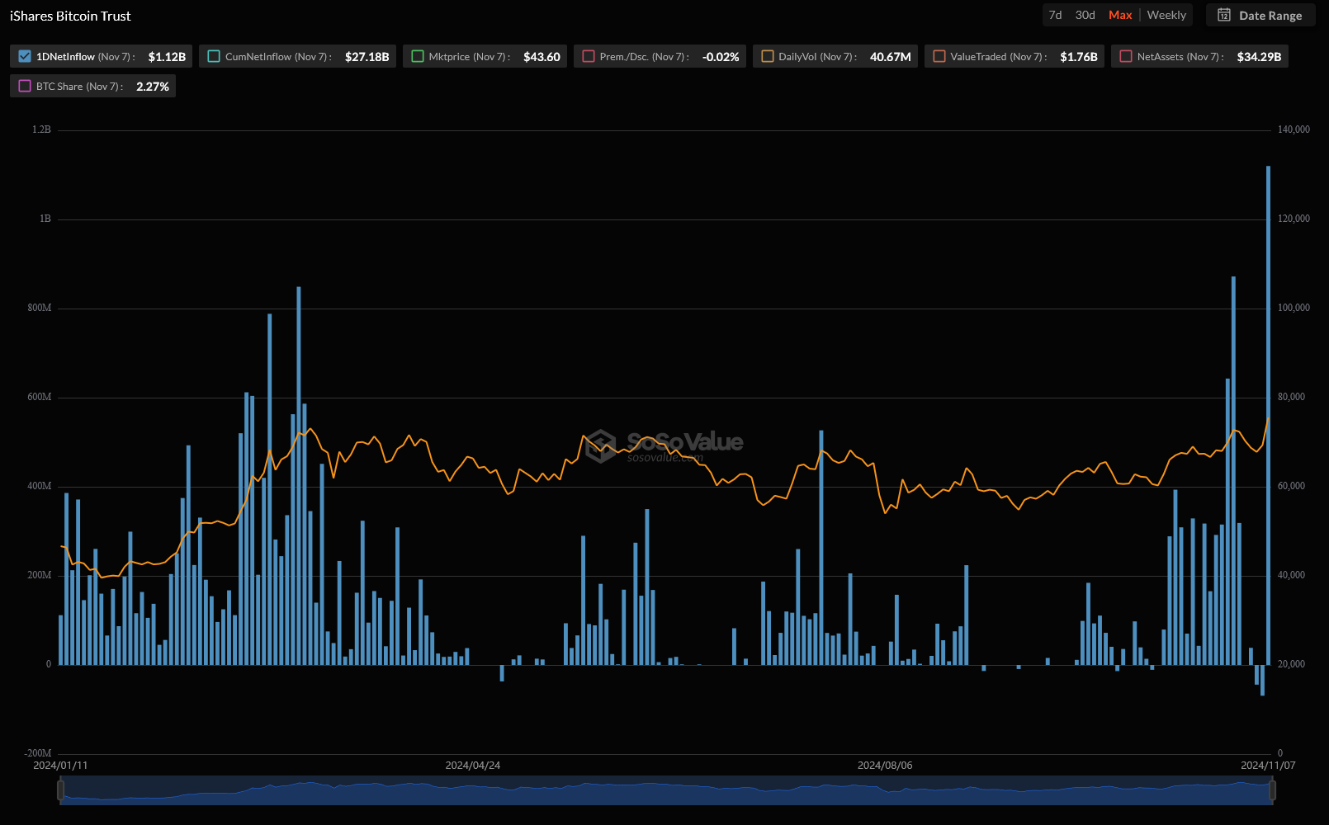Enable the CumNetInflow series checkbox
The width and height of the screenshot is (1329, 825).
(214, 57)
